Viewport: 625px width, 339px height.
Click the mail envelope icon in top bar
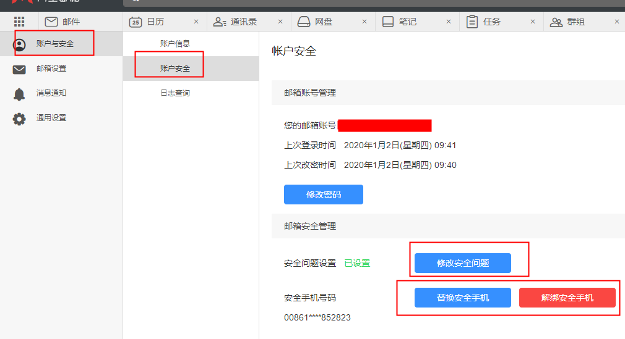[x=51, y=22]
